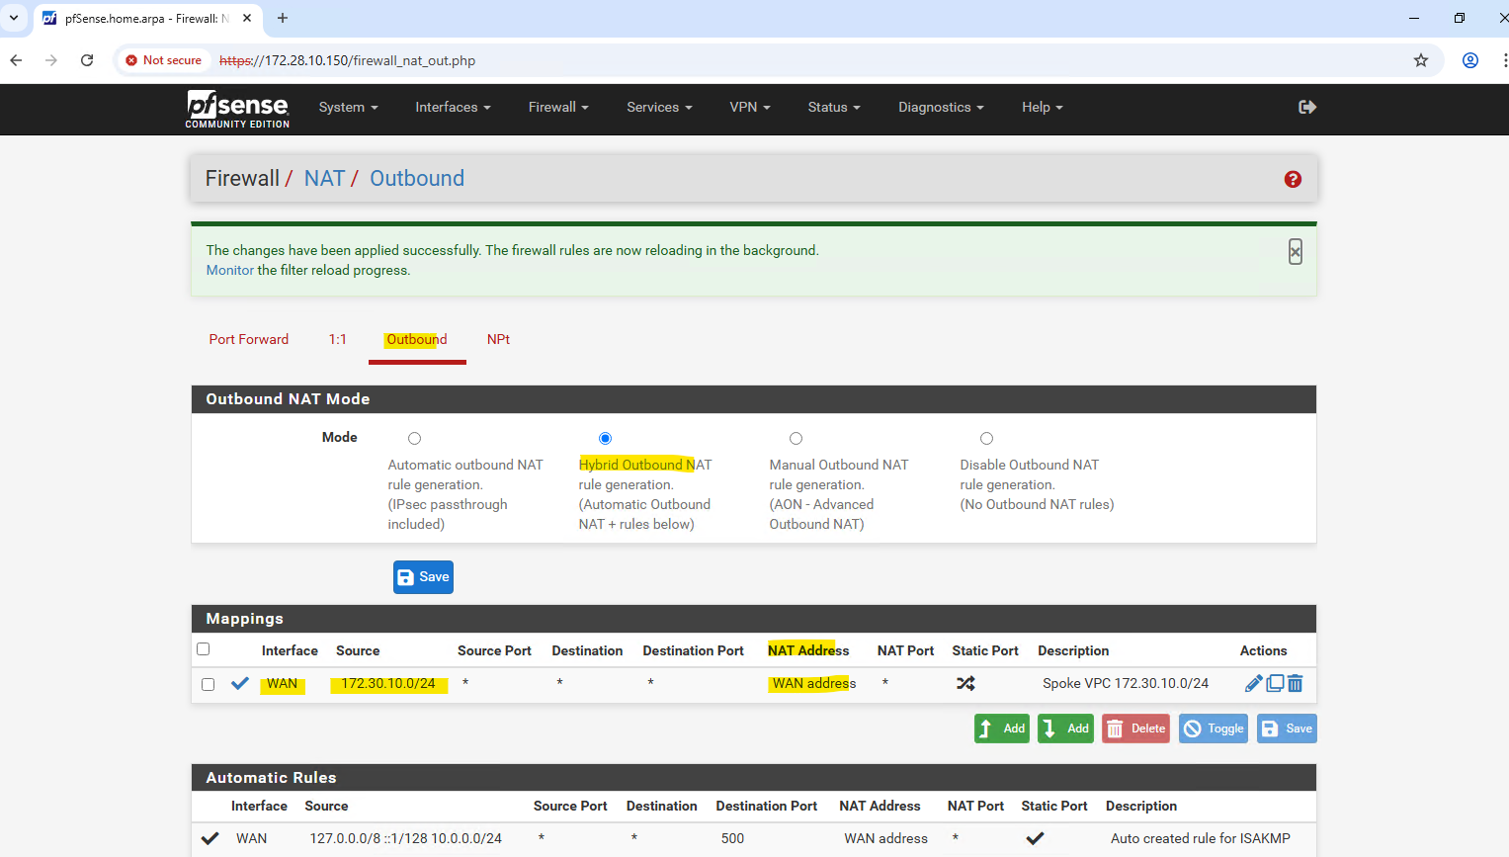Click the browser address bar
1509x857 pixels.
click(x=791, y=60)
